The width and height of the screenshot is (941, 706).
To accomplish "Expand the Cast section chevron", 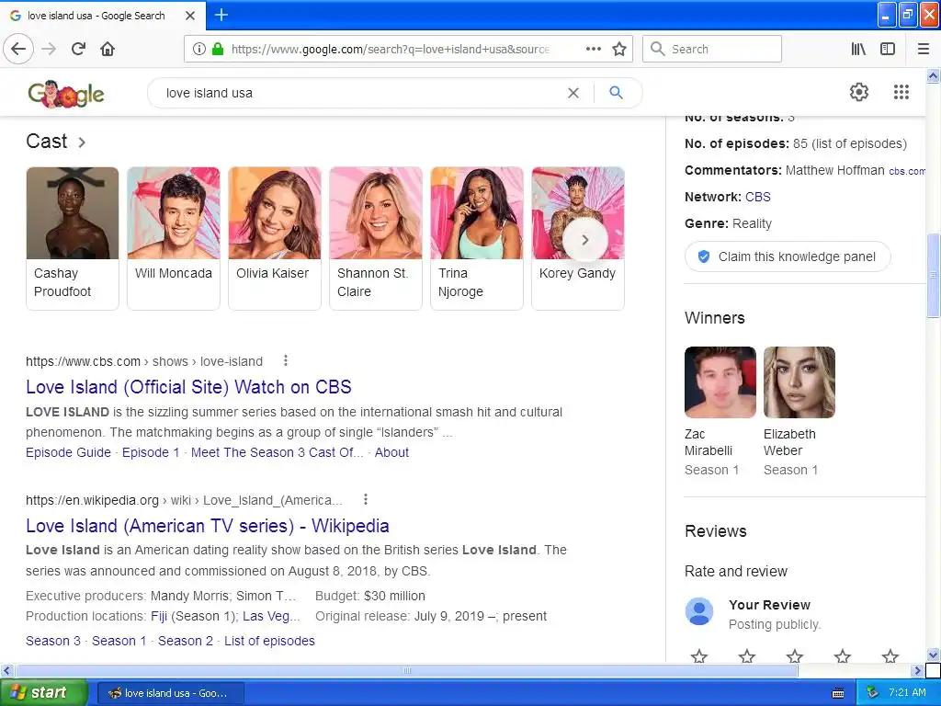I will [x=82, y=142].
